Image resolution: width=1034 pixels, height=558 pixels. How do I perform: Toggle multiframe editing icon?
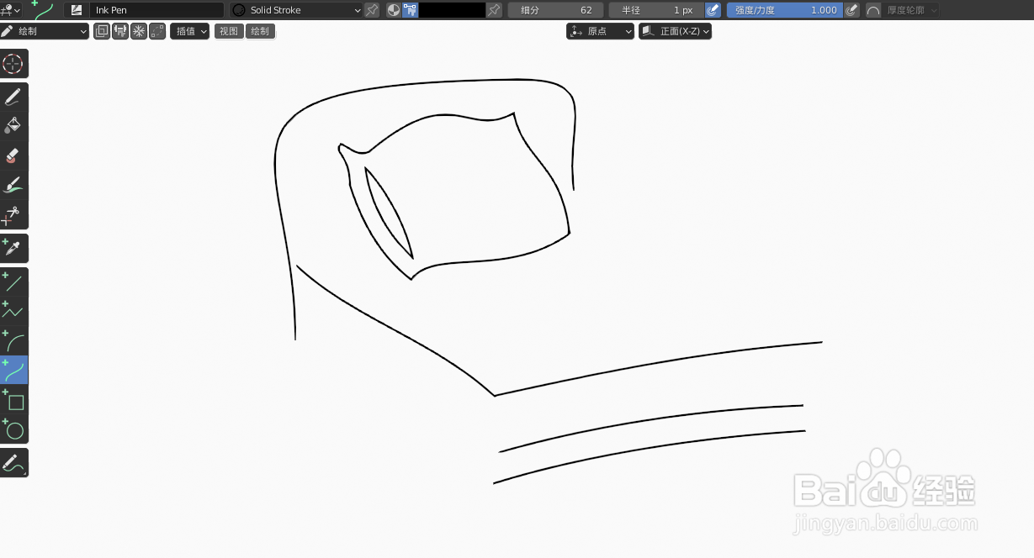pyautogui.click(x=157, y=31)
